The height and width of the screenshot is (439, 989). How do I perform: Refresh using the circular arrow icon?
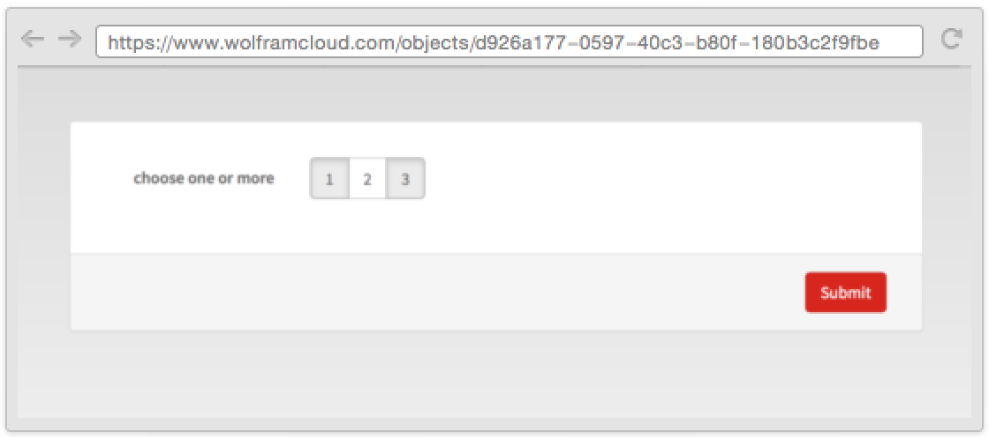[x=951, y=39]
